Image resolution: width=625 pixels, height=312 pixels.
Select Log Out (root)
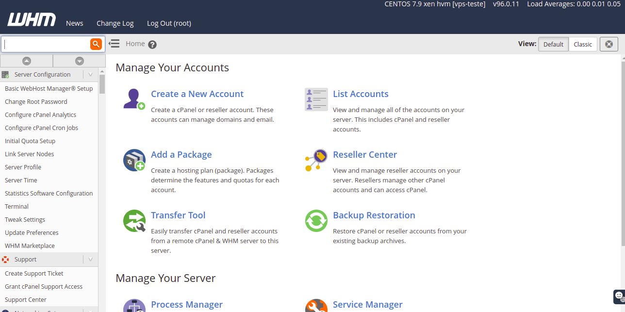click(169, 23)
